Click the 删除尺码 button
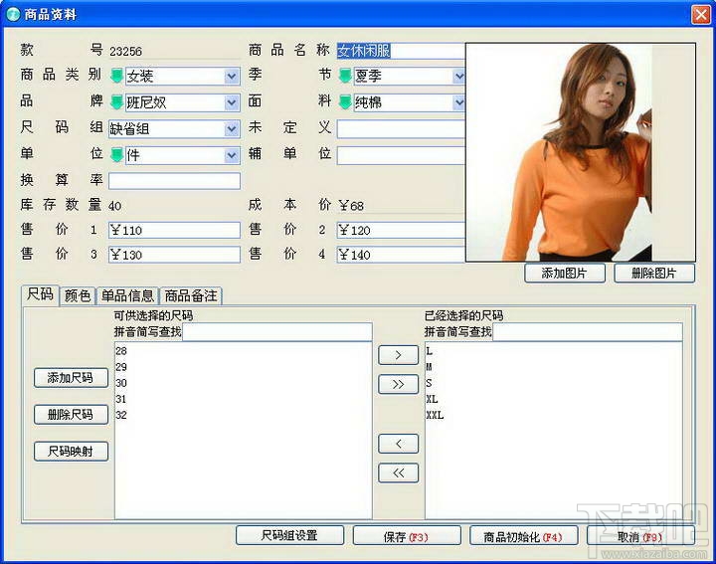This screenshot has height=564, width=716. click(x=71, y=415)
